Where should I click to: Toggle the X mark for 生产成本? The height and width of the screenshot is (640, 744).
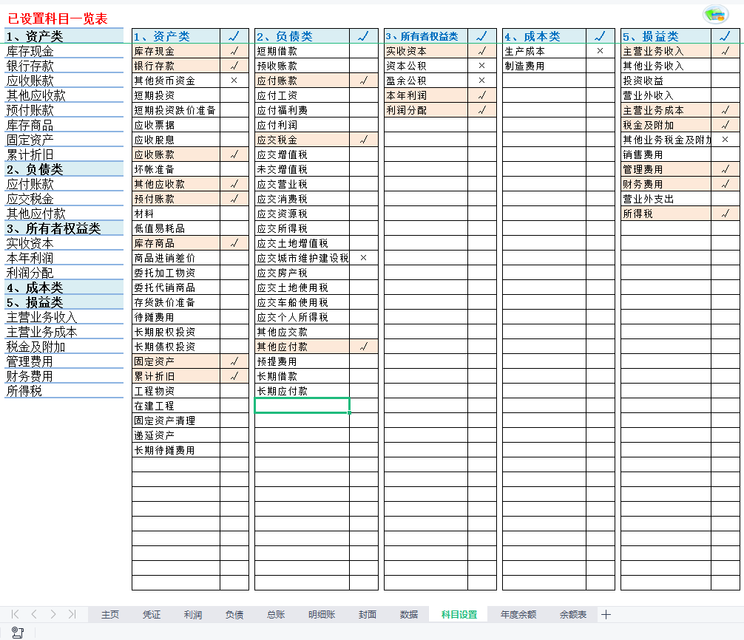point(601,51)
